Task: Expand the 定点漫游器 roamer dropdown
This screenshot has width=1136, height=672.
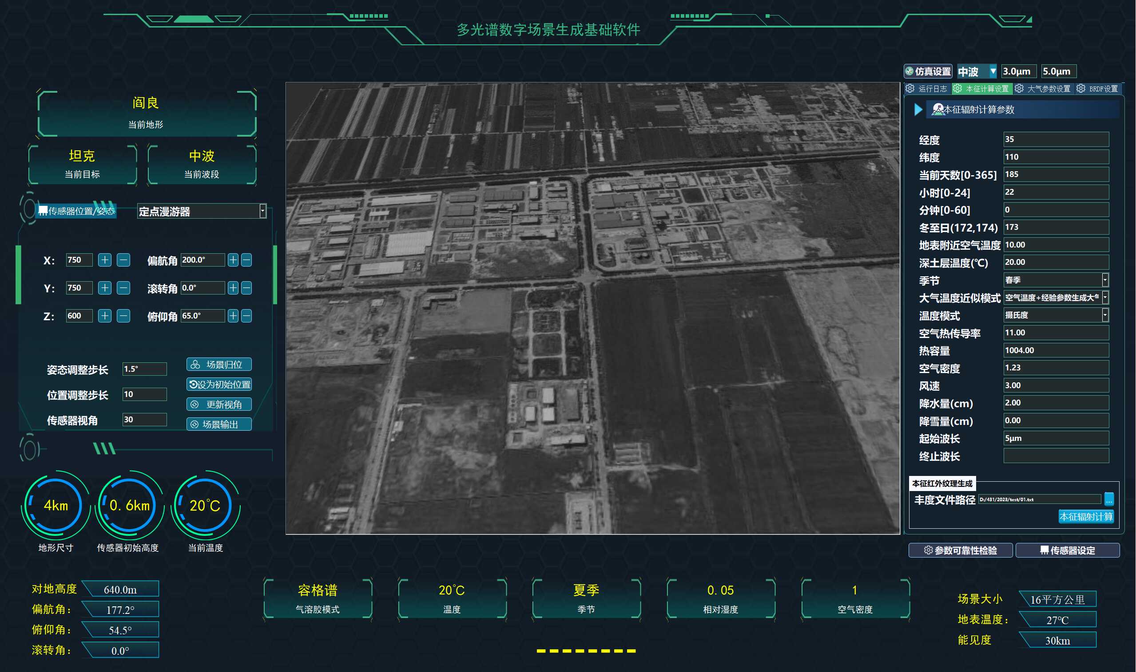Action: tap(262, 211)
